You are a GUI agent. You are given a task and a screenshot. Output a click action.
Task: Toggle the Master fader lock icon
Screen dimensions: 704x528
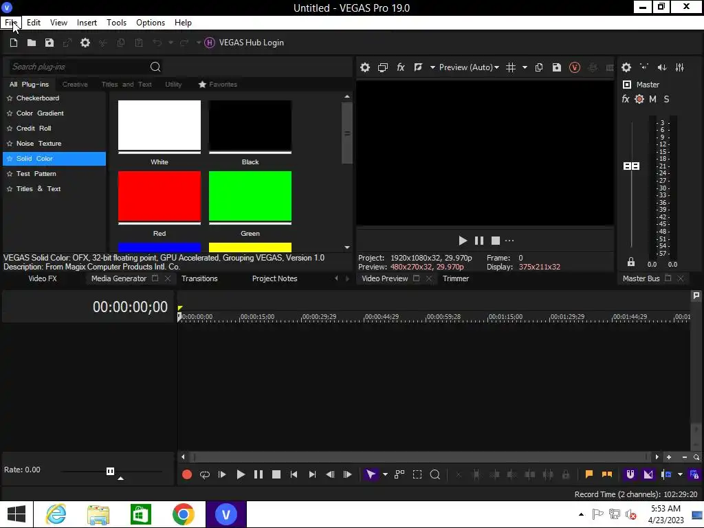(x=631, y=262)
